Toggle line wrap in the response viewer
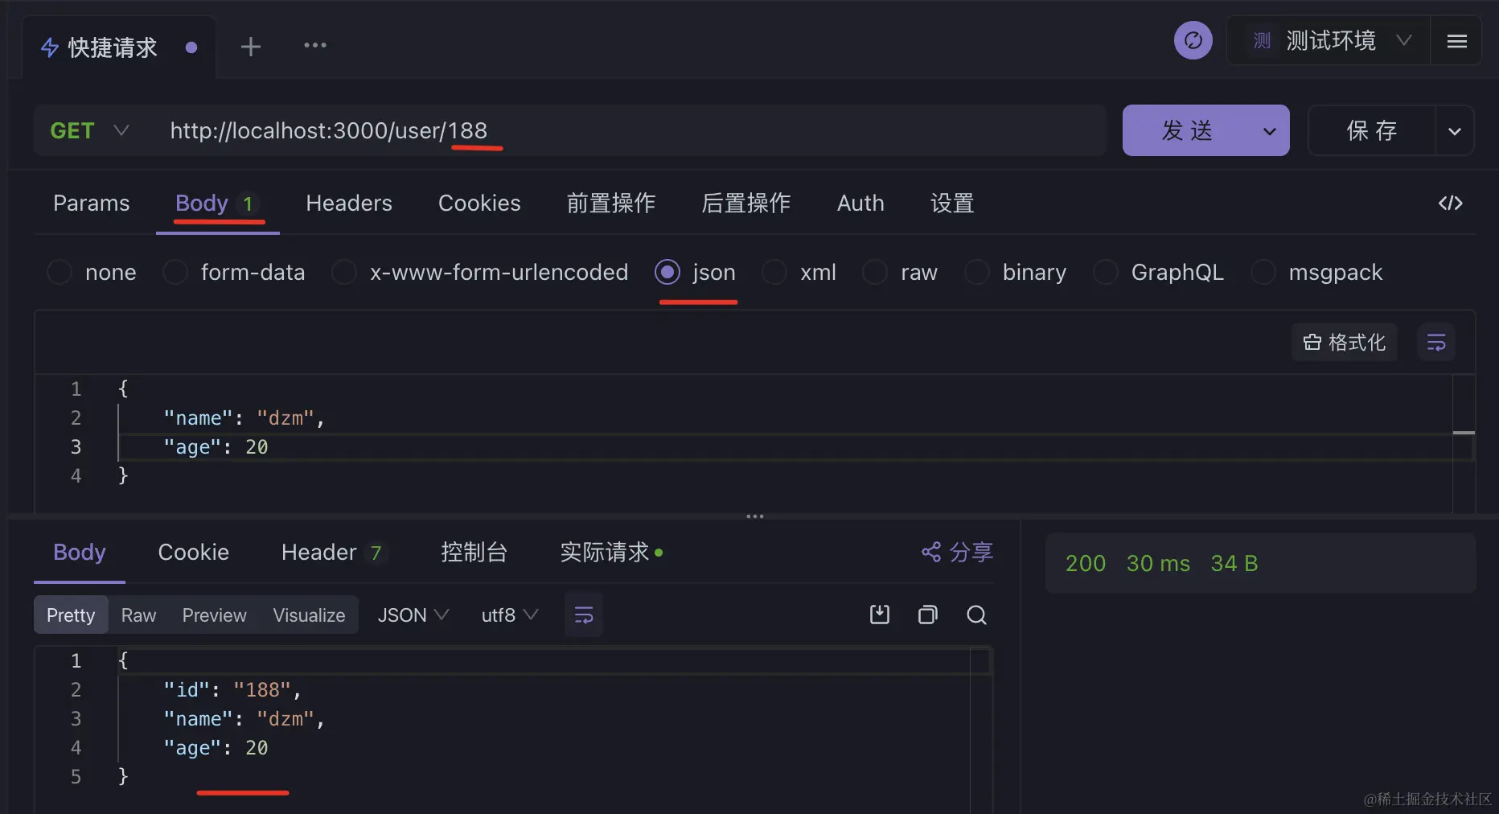Viewport: 1499px width, 814px height. point(583,615)
